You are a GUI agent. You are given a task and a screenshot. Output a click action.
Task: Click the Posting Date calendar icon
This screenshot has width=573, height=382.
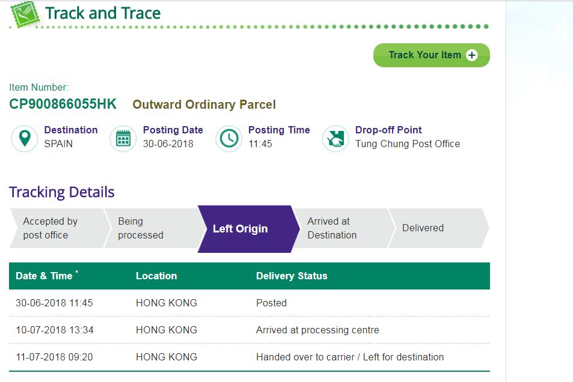click(123, 138)
